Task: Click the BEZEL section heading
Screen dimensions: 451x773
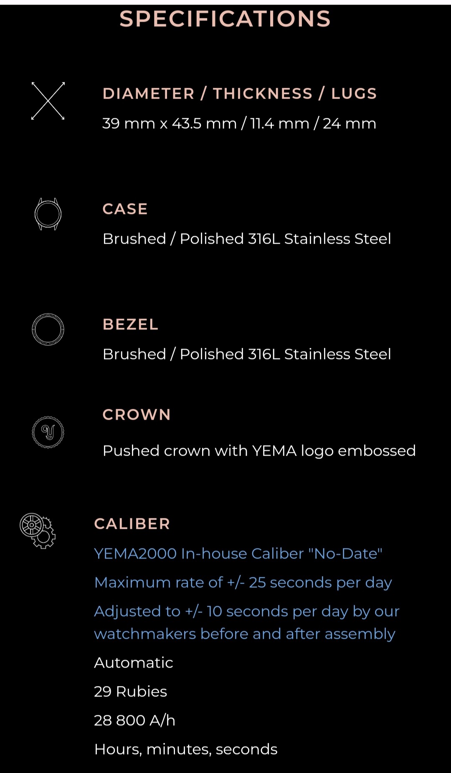Action: 131,324
